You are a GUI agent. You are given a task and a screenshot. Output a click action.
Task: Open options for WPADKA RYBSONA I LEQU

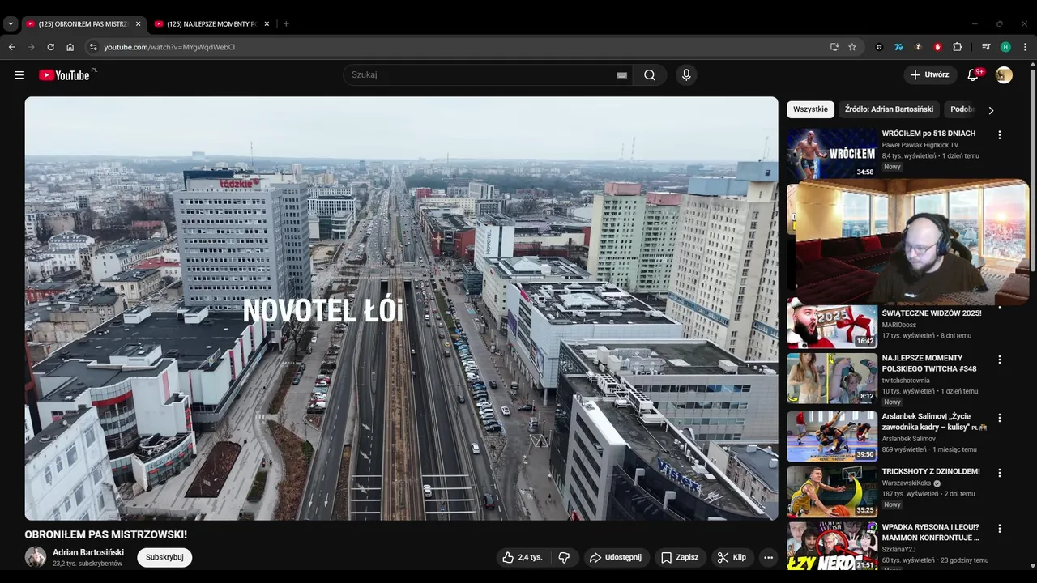(x=999, y=529)
